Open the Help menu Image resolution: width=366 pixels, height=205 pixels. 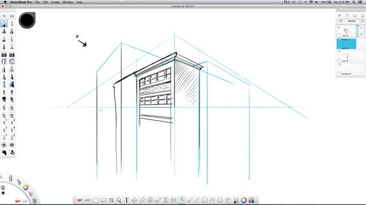[79, 2]
